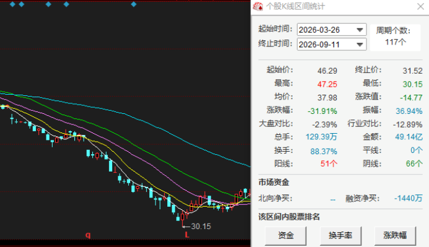Click the 资金 ranking button
The height and width of the screenshot is (247, 429).
click(x=286, y=235)
